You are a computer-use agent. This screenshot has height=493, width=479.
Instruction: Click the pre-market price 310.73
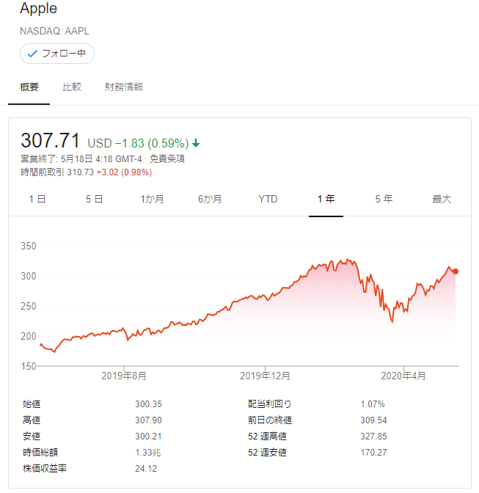[x=81, y=172]
